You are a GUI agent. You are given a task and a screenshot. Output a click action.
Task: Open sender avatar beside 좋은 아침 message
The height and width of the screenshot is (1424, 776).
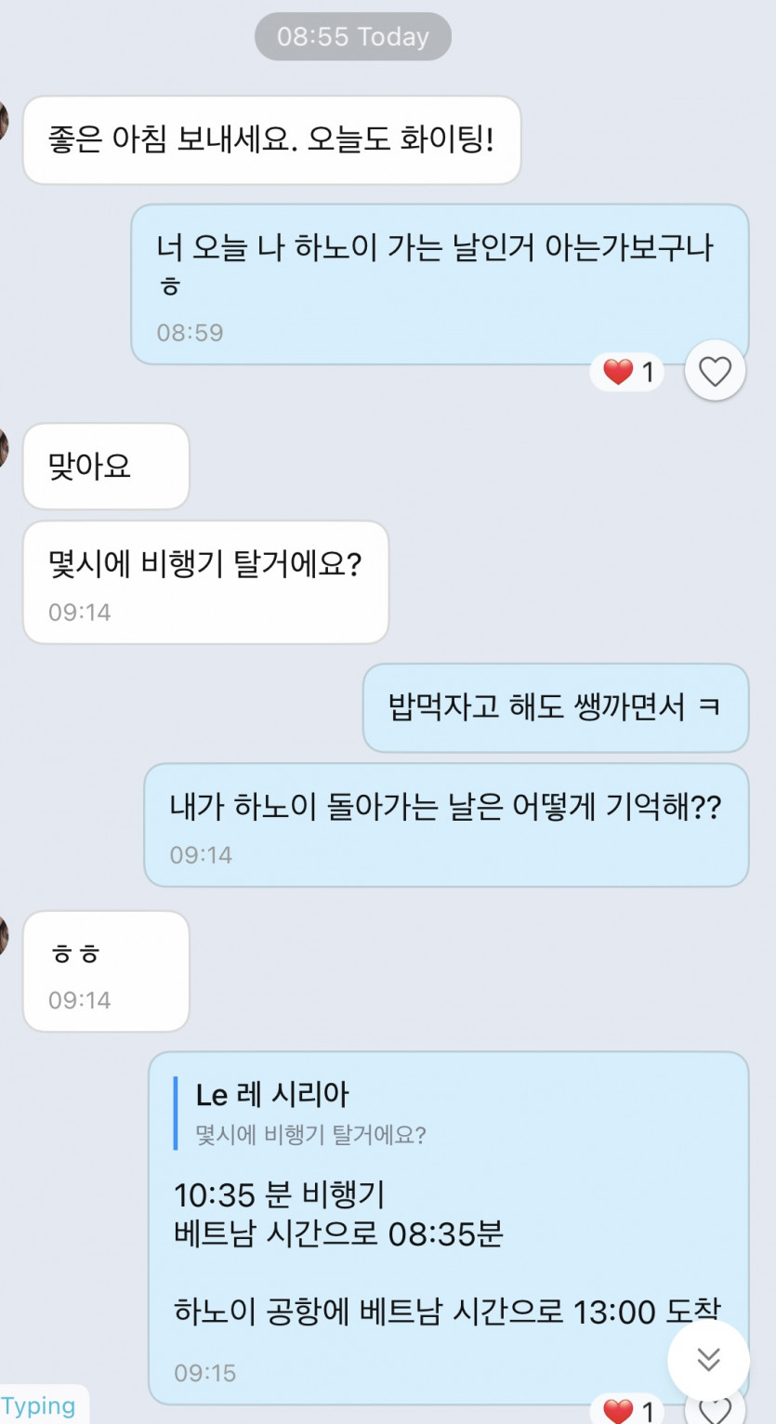pyautogui.click(x=3, y=121)
